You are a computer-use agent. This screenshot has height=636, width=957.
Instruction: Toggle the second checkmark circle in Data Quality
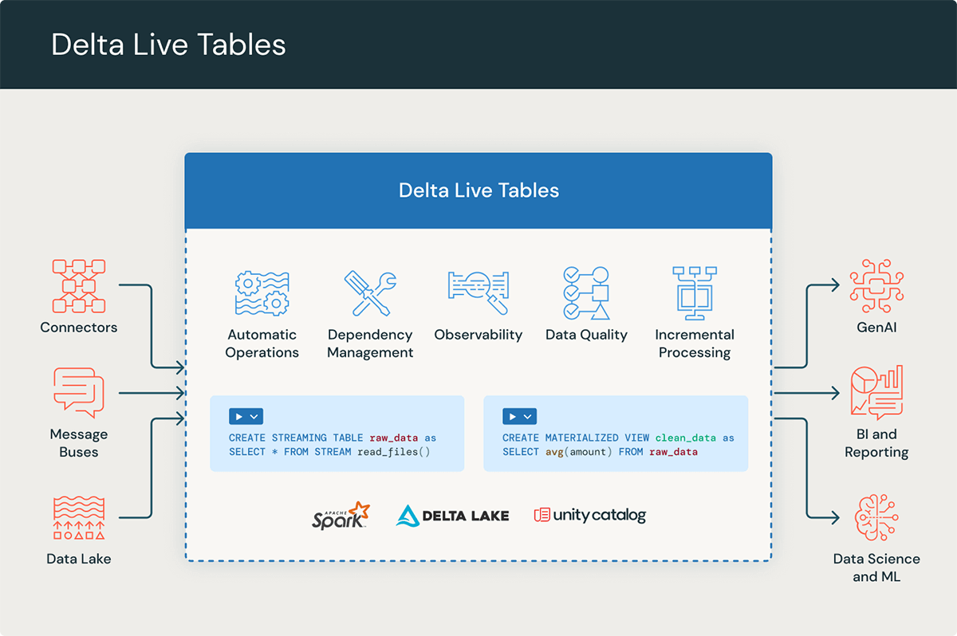click(572, 292)
